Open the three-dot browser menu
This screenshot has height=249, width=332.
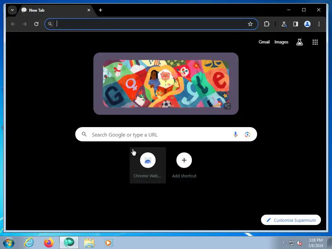click(319, 24)
